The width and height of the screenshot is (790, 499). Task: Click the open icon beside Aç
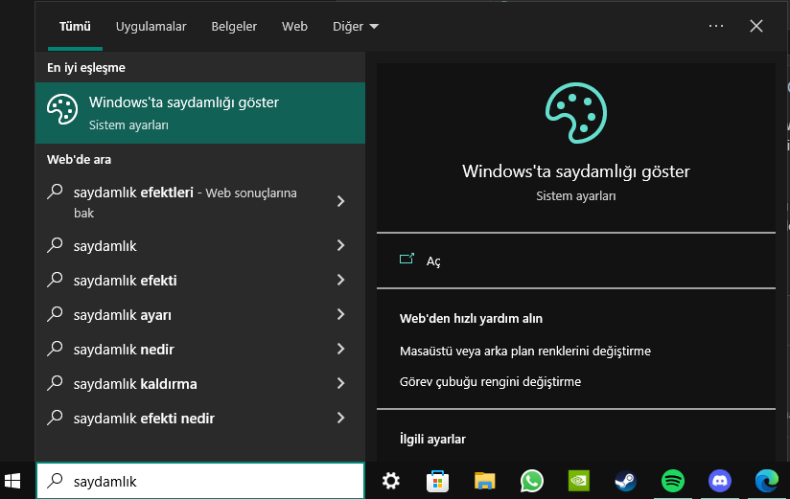click(407, 259)
